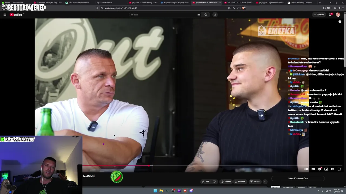Download the video with Stiahnuť
Viewport: 346px width, 194px height.
point(240,182)
